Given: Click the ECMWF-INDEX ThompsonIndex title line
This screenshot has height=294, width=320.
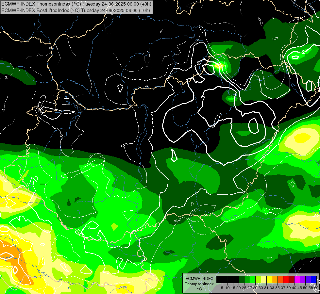Looking at the screenshot, I should click(76, 4).
